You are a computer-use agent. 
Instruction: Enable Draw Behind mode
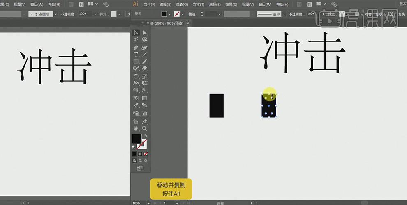tap(140, 161)
